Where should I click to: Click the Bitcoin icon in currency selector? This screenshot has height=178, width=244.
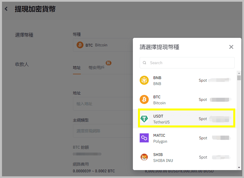tap(80, 45)
